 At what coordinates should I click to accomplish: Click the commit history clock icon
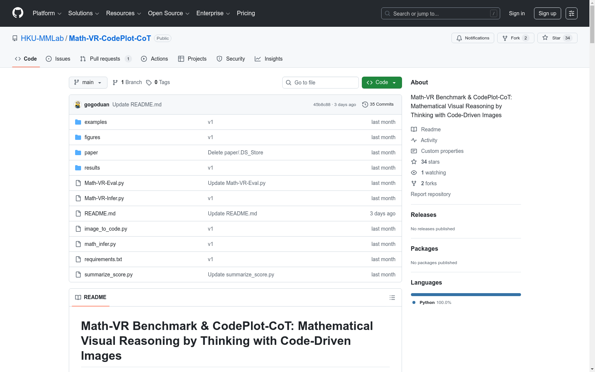tap(365, 105)
